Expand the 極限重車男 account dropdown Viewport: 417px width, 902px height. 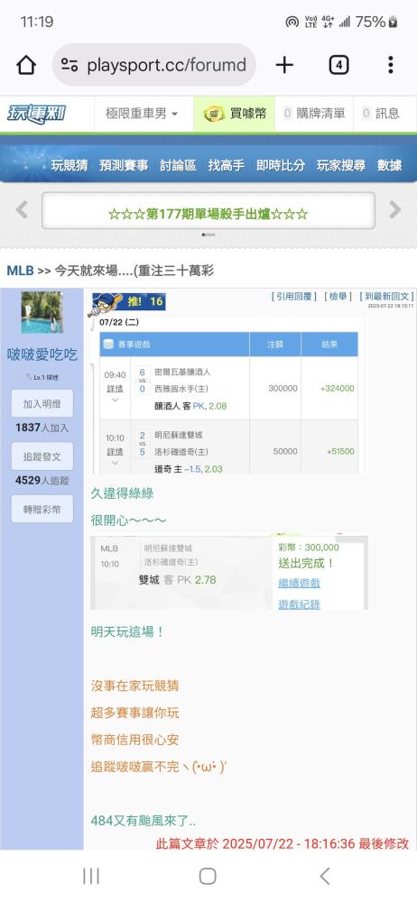(x=142, y=114)
